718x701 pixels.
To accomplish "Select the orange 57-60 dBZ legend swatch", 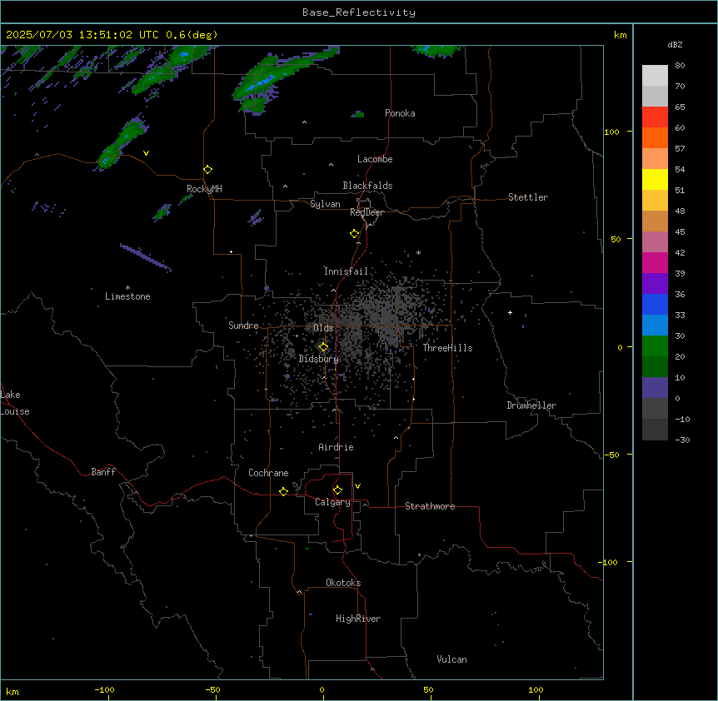I will [655, 137].
